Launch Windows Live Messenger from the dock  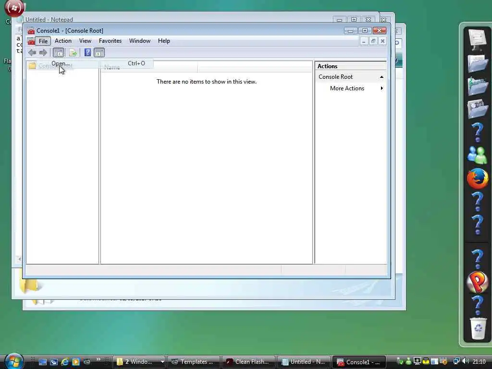[477, 155]
